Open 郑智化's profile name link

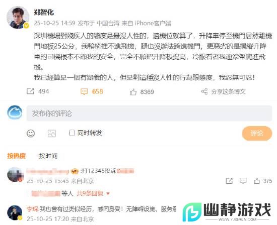point(44,13)
